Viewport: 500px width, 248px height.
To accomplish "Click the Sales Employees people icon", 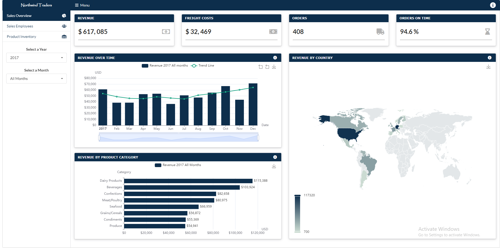I will click(64, 26).
